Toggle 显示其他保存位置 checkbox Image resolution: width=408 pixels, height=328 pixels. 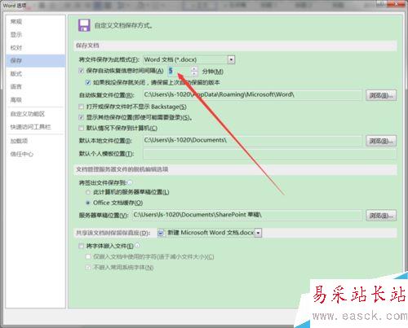(81, 117)
